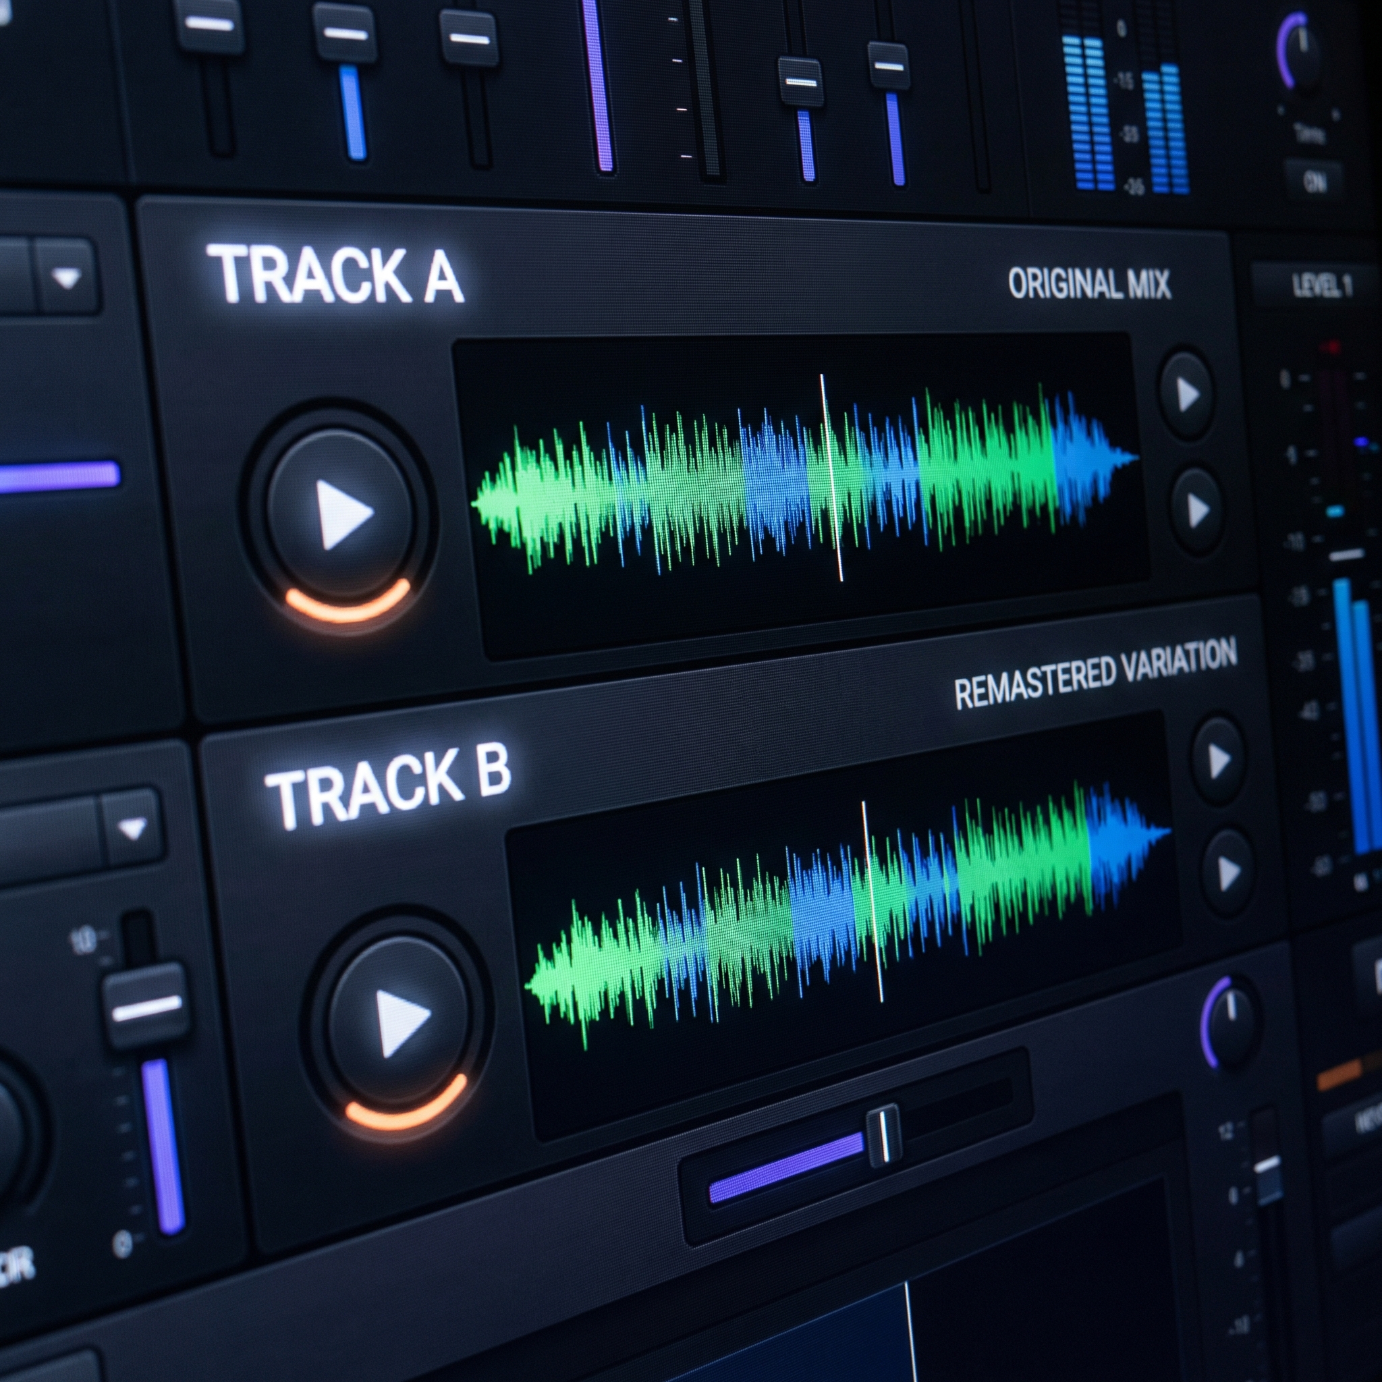
Task: Click lower small play button beside Track B waveform
Action: pyautogui.click(x=1228, y=873)
